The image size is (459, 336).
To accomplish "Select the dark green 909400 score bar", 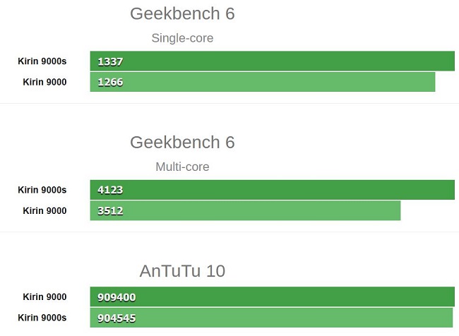I will pos(272,297).
